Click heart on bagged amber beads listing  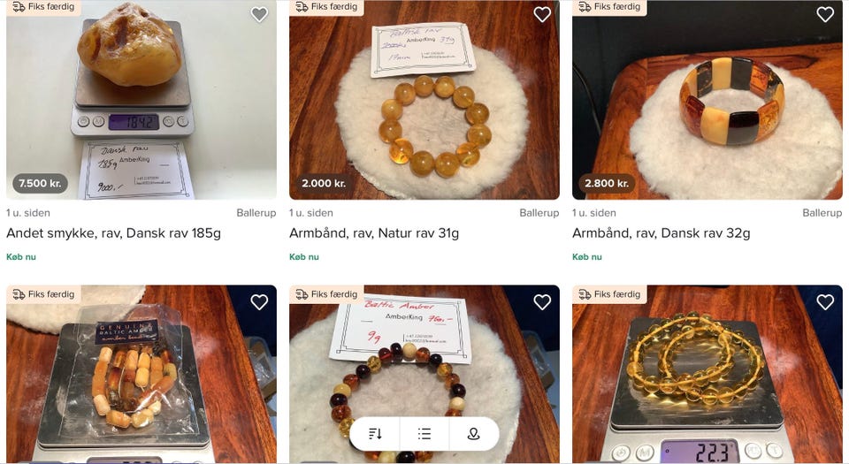point(259,301)
